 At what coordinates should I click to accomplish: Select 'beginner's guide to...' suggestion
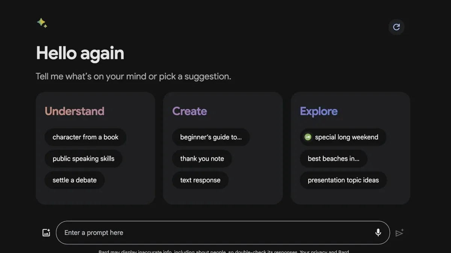pyautogui.click(x=211, y=137)
